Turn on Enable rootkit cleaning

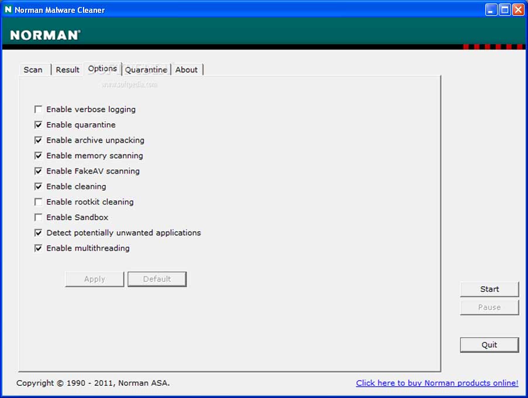click(39, 202)
